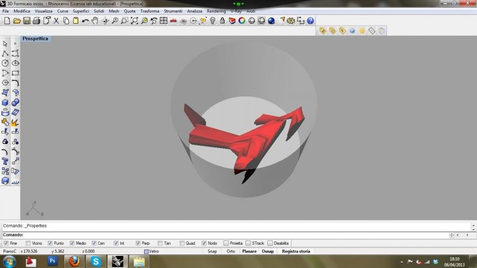Open the Prospettica viewport title menu
Viewport: 477px width, 268px height.
click(35, 39)
